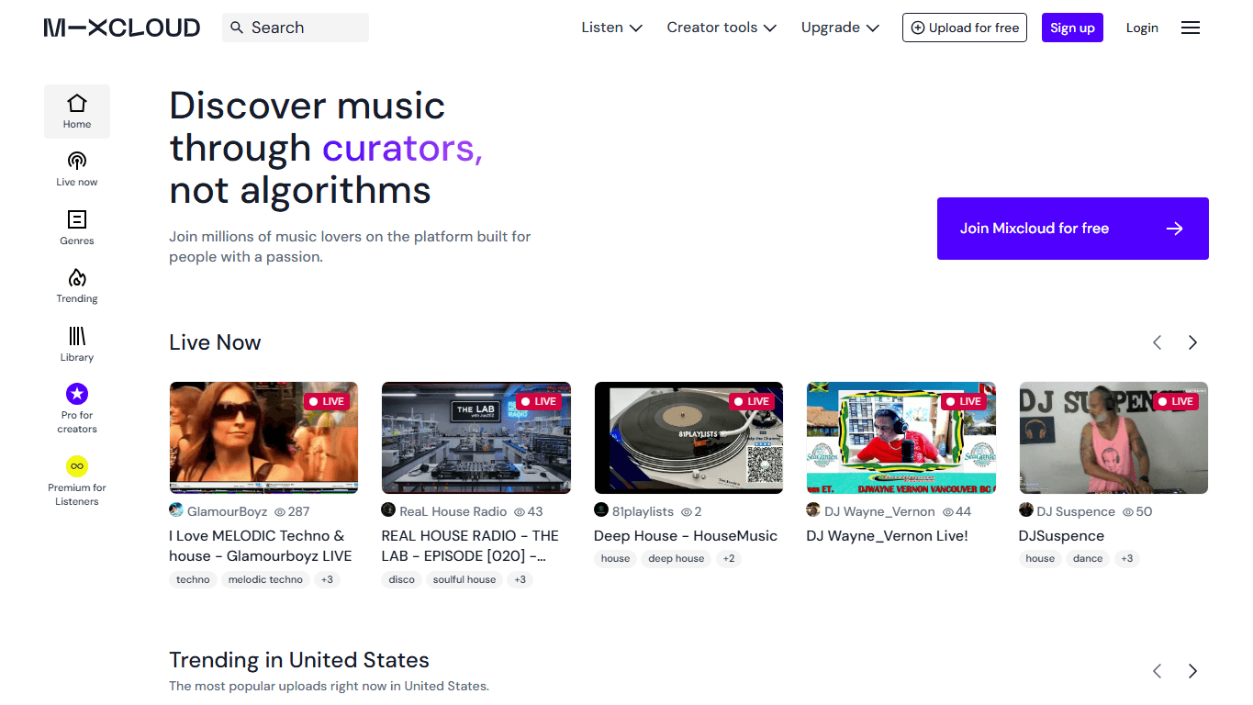Expand the Creator tools dropdown
This screenshot has width=1253, height=705.
(x=722, y=28)
